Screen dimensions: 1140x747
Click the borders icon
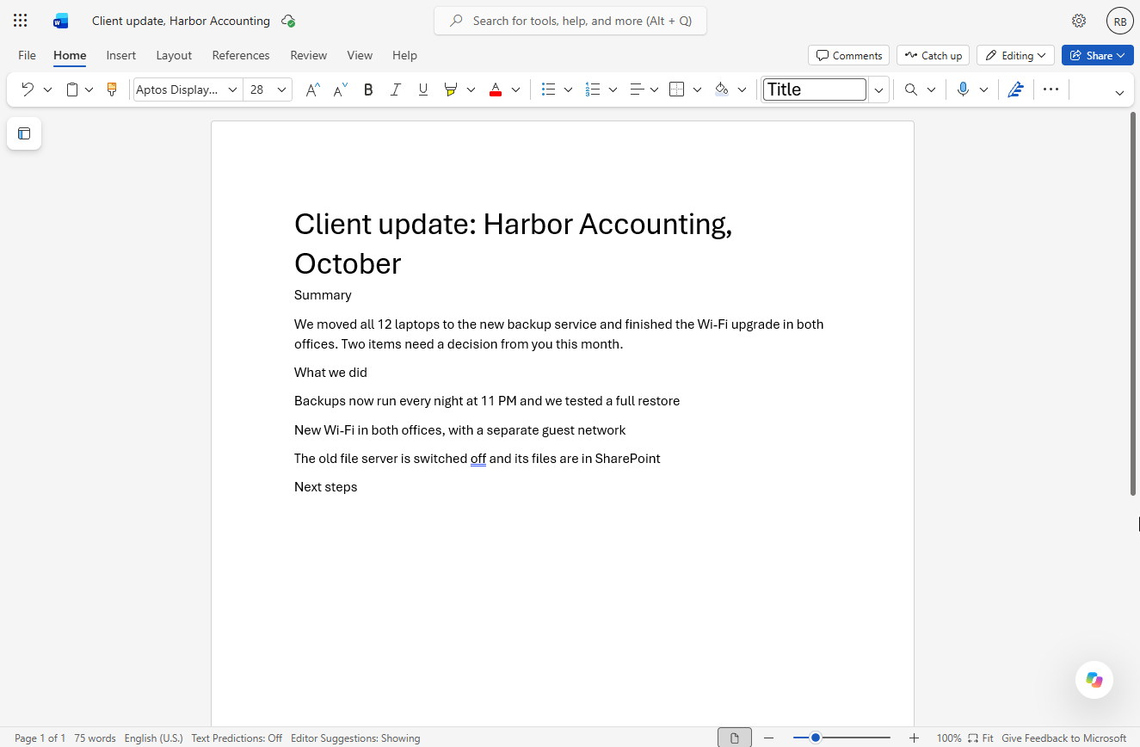point(677,90)
